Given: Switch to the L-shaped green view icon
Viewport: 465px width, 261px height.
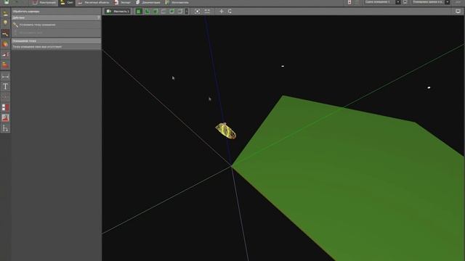Looking at the screenshot, I should (147, 12).
